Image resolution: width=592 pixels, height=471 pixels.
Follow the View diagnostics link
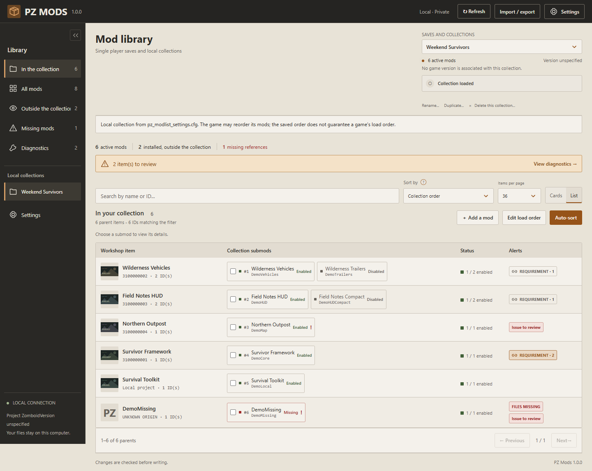555,164
